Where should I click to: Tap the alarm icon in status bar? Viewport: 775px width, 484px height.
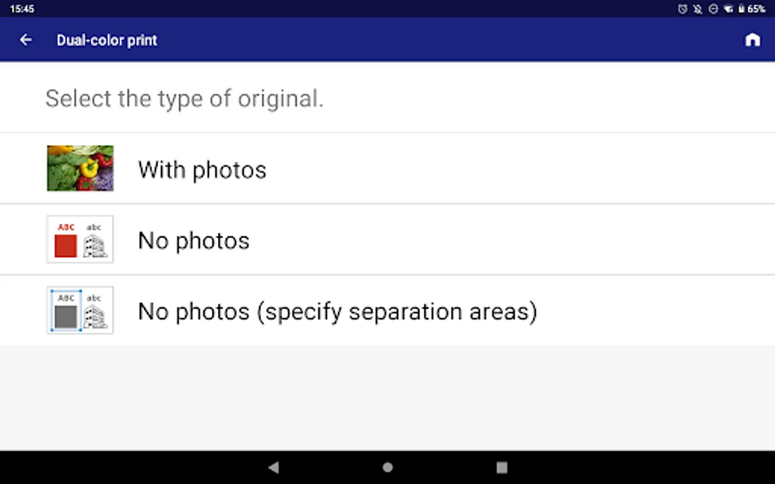click(682, 9)
